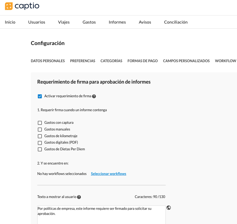Enable 'Gastos de Dietas Per Diem'

coord(40,149)
